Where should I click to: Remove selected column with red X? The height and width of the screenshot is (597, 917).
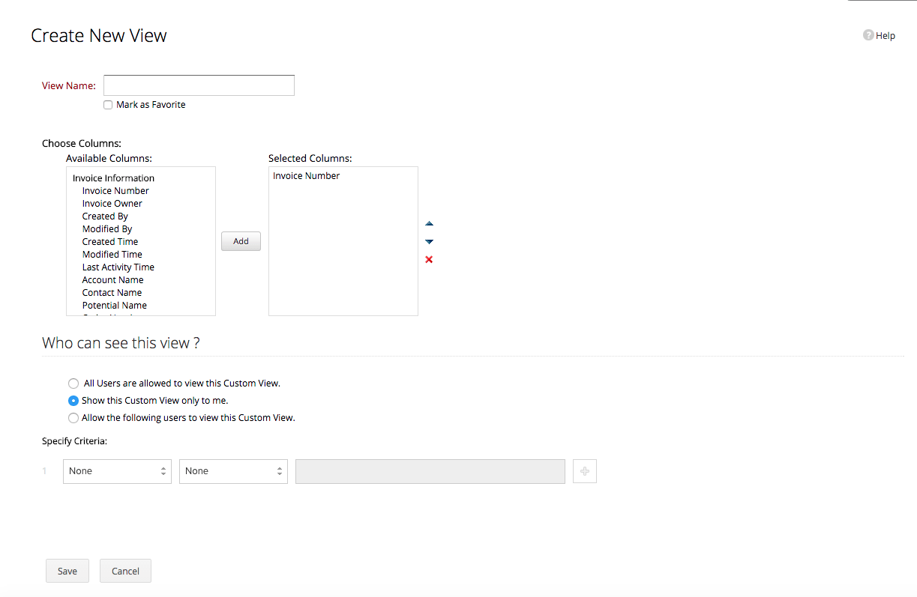pos(429,260)
